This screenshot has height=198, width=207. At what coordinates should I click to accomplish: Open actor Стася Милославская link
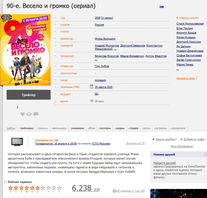(190, 24)
